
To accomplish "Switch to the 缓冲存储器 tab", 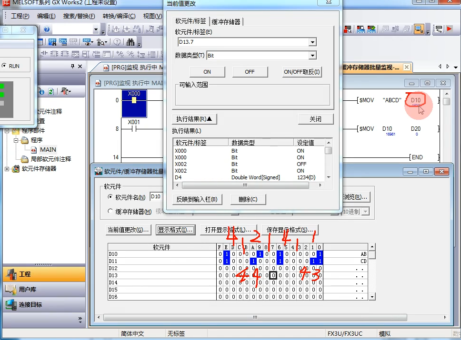I will coord(227,21).
